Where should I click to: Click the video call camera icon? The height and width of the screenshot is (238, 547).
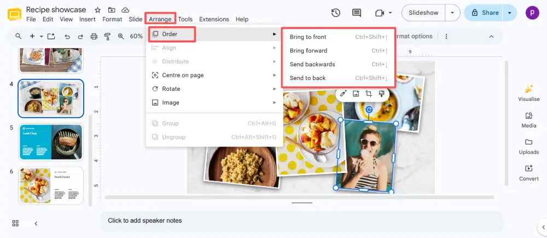(379, 13)
